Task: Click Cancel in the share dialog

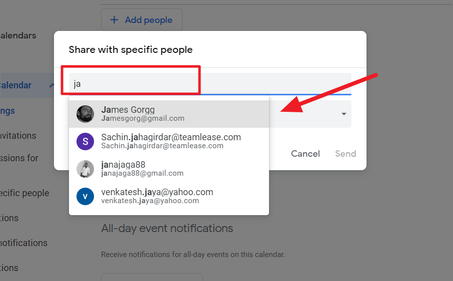Action: (305, 154)
